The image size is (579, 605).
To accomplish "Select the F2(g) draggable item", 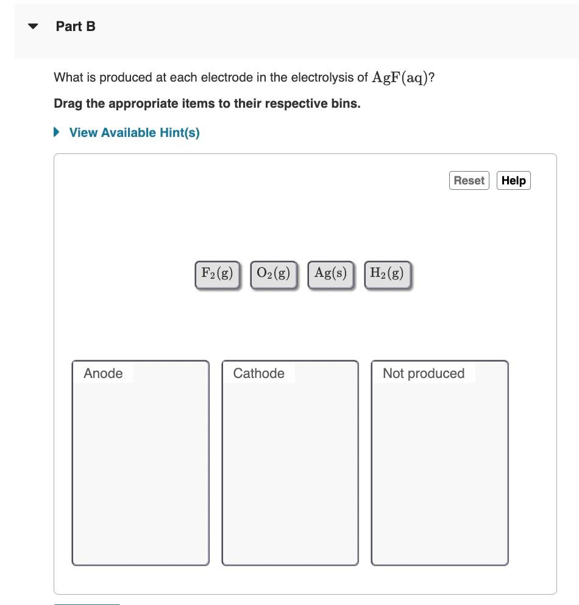I will (216, 273).
